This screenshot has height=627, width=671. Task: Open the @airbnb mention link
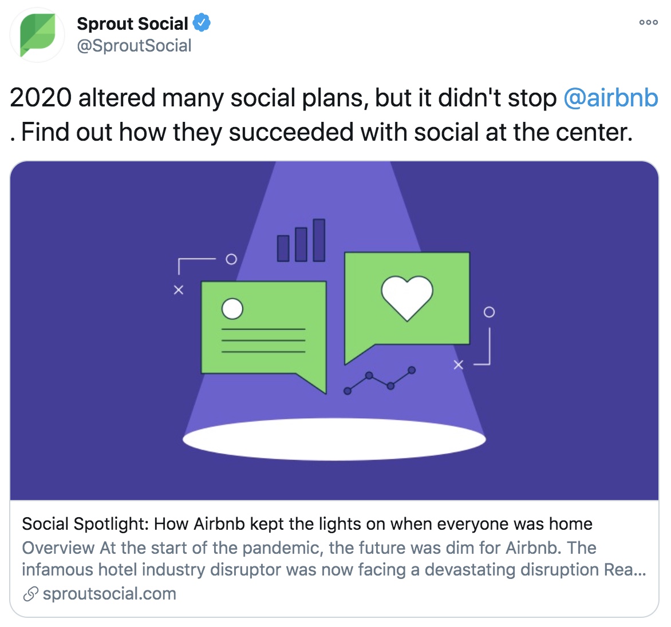pyautogui.click(x=611, y=97)
